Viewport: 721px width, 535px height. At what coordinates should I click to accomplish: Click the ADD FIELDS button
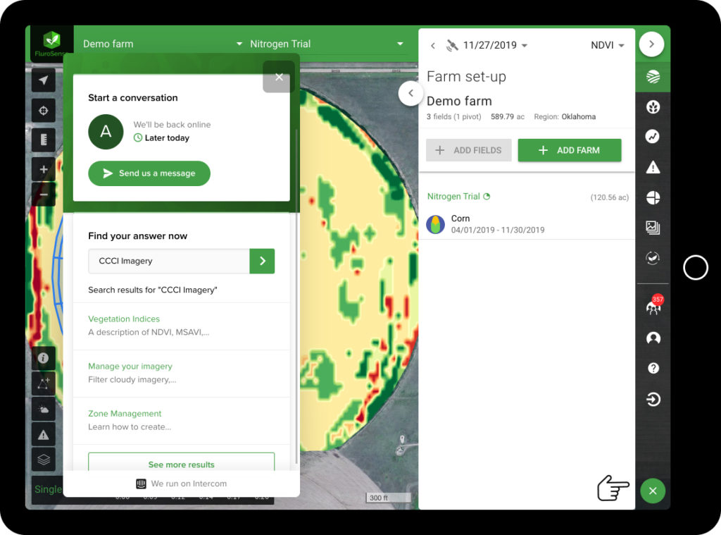pos(468,150)
